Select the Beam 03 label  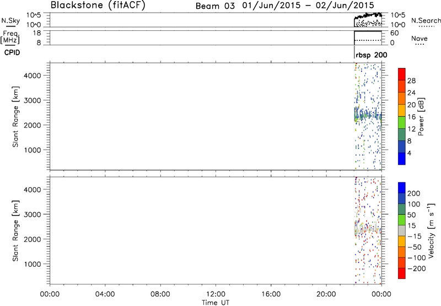[215, 6]
